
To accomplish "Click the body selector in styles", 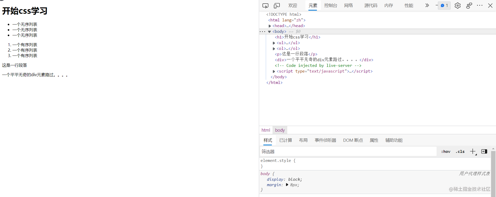I will (265, 174).
